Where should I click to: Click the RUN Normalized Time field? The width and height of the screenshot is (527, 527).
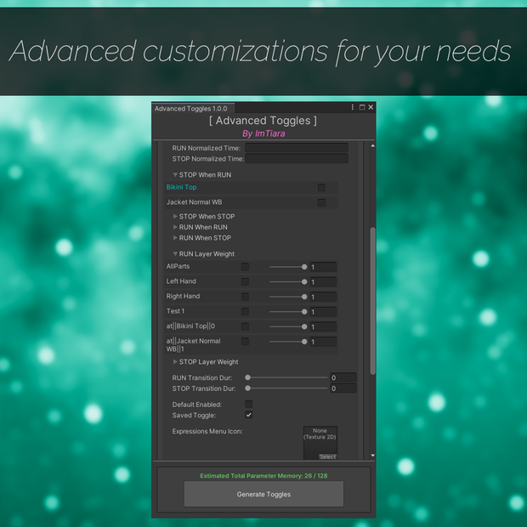297,148
